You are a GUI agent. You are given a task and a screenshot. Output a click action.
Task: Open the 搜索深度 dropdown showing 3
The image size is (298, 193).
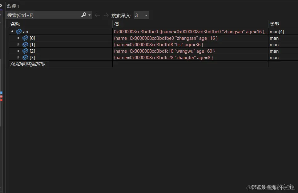coord(141,15)
